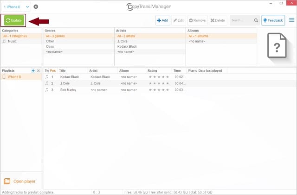297x195 pixels.
Task: Click the free space status text
Action: [168, 192]
